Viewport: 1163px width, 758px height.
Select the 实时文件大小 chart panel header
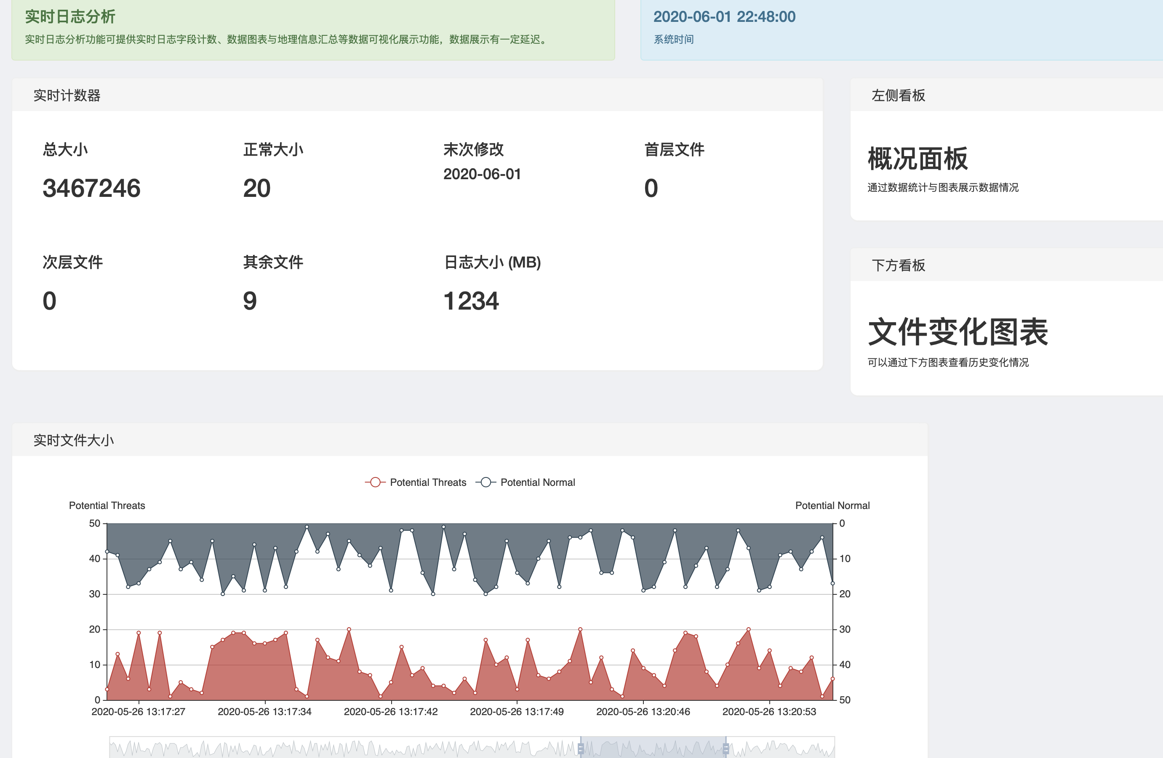point(73,440)
